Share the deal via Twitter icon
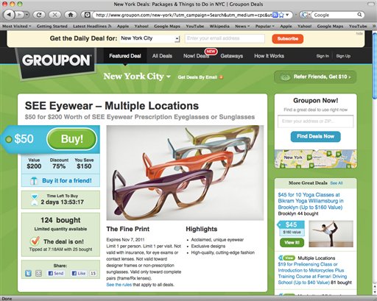The image size is (377, 301). pos(28,273)
